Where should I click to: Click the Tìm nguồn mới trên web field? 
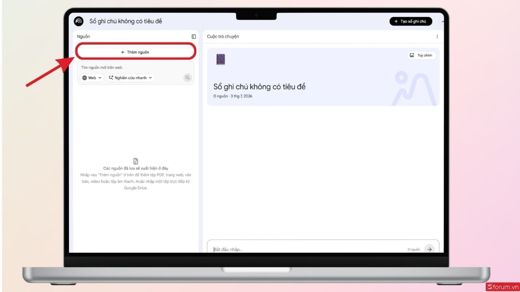pos(136,67)
